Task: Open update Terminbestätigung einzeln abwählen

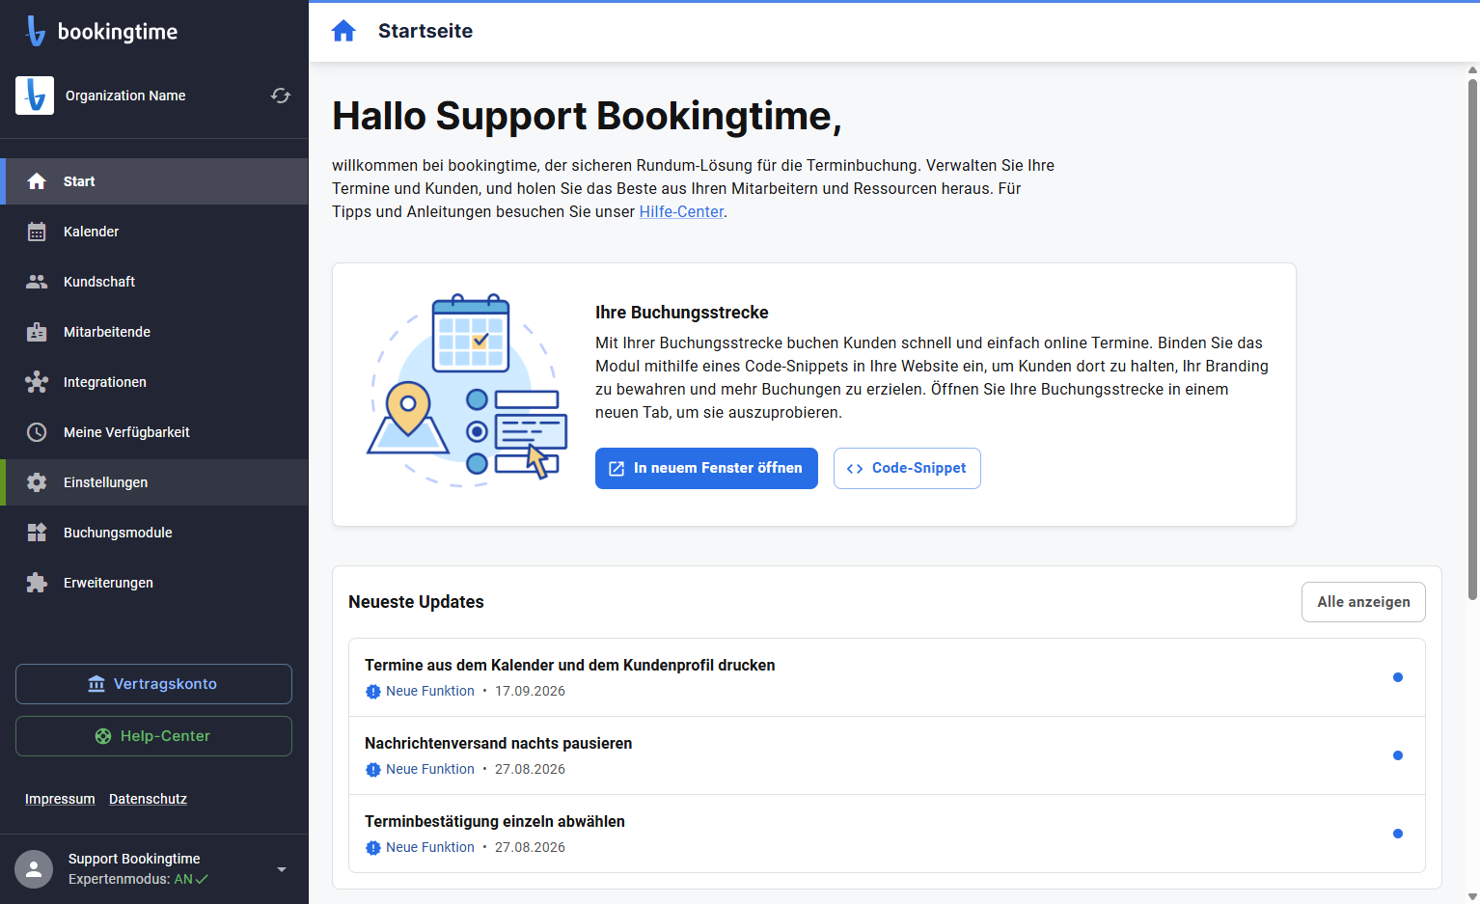Action: click(x=887, y=834)
